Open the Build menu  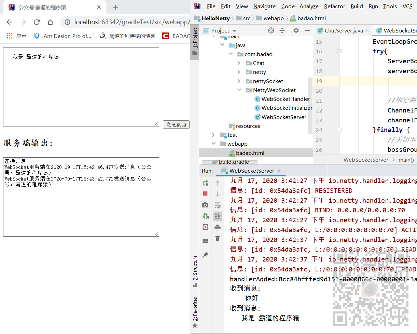click(357, 6)
